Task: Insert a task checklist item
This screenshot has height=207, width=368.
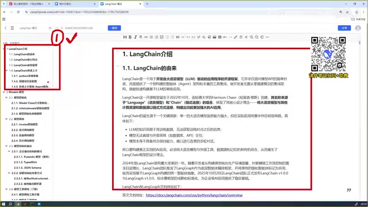Action: pos(162,37)
